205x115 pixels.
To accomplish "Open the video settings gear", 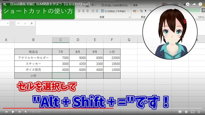I will [x=186, y=112].
